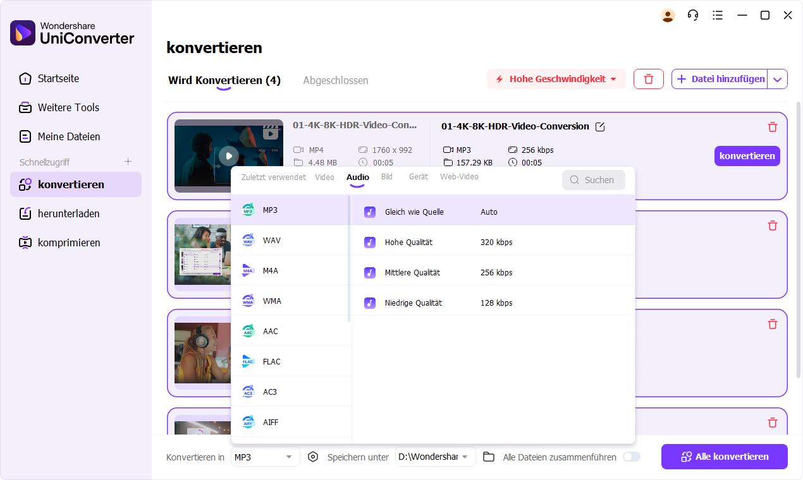This screenshot has height=480, width=803.
Task: Delete the second file with the trash icon
Action: coord(772,225)
